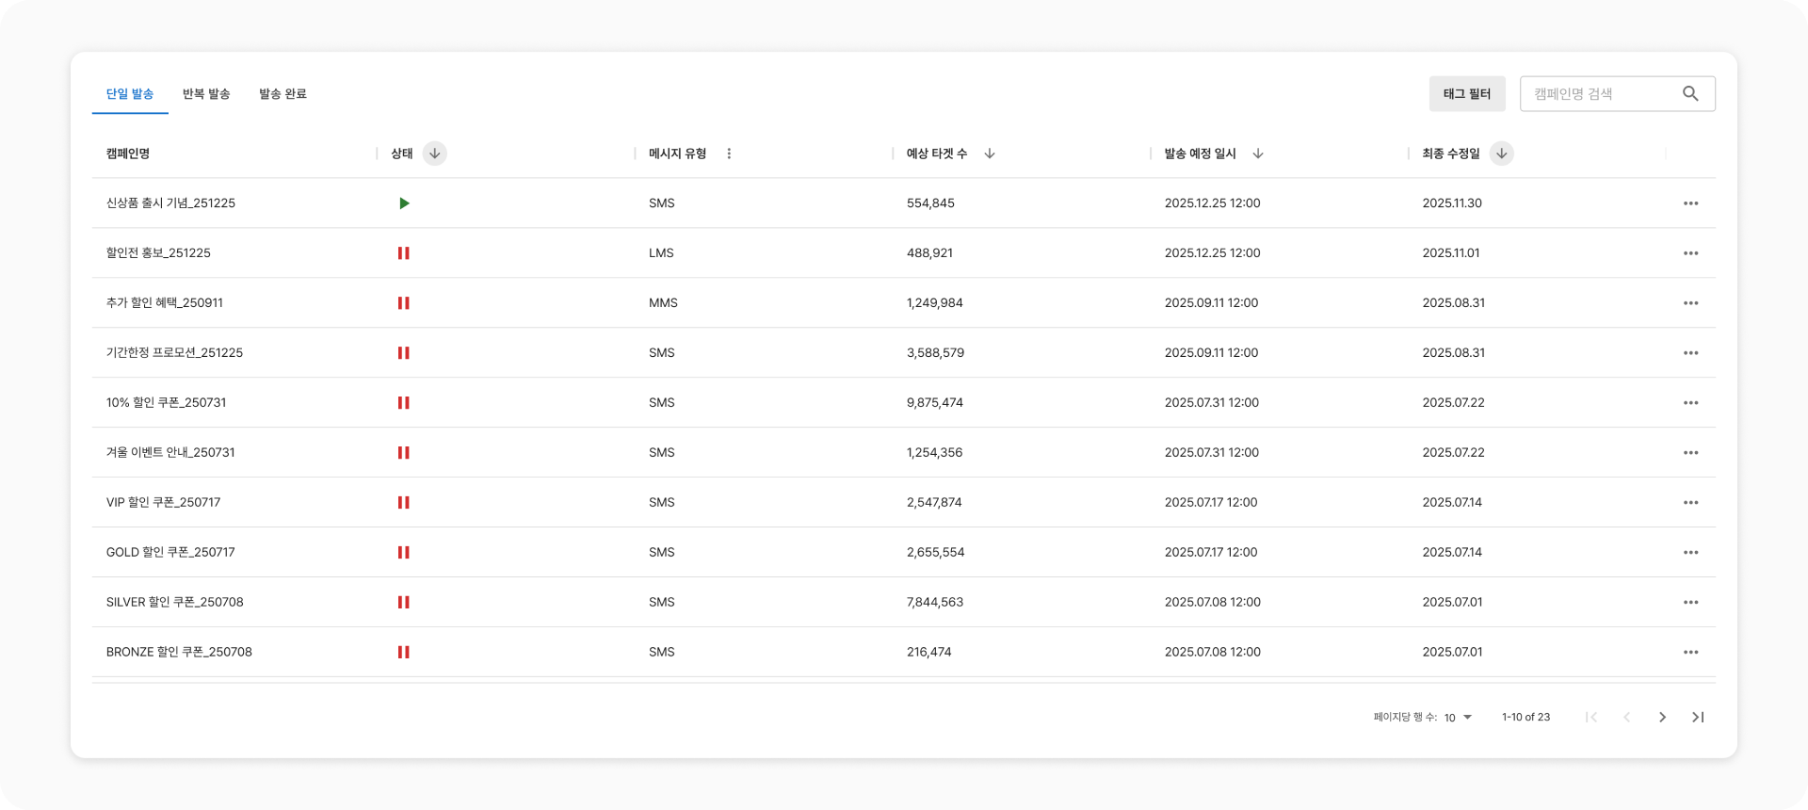Switch to 발송 완료 tab

[x=282, y=94]
